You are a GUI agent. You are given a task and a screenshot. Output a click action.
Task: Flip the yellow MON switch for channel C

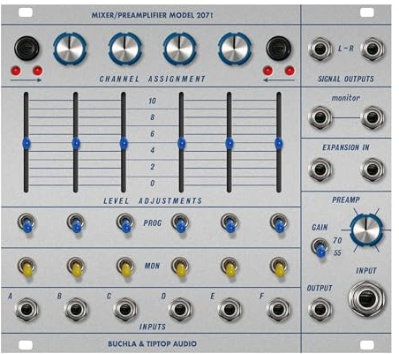coord(125,267)
